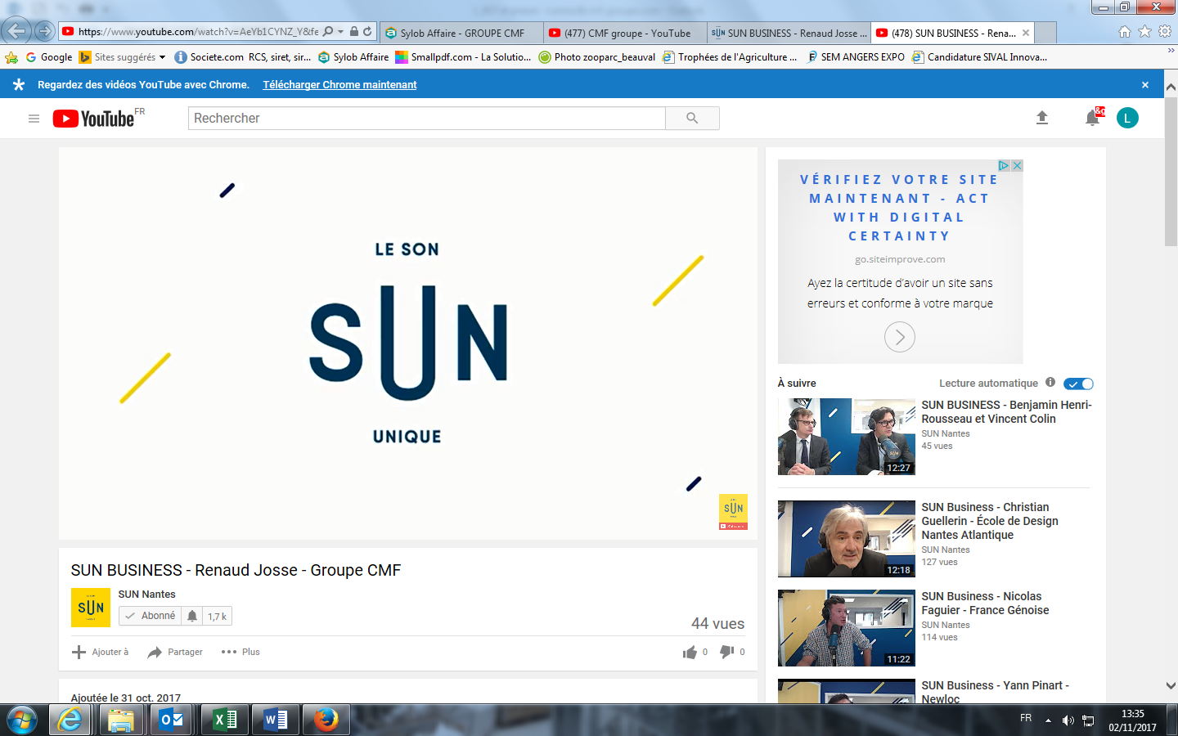Image resolution: width=1178 pixels, height=736 pixels.
Task: Click the AdChoices icon on ad
Action: (1004, 165)
